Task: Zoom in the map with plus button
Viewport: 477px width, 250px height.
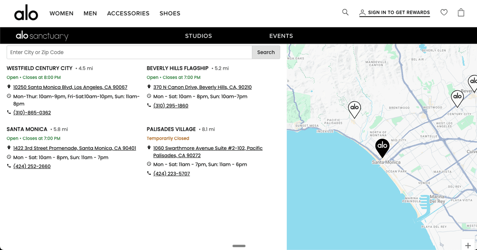Action: coord(468,245)
